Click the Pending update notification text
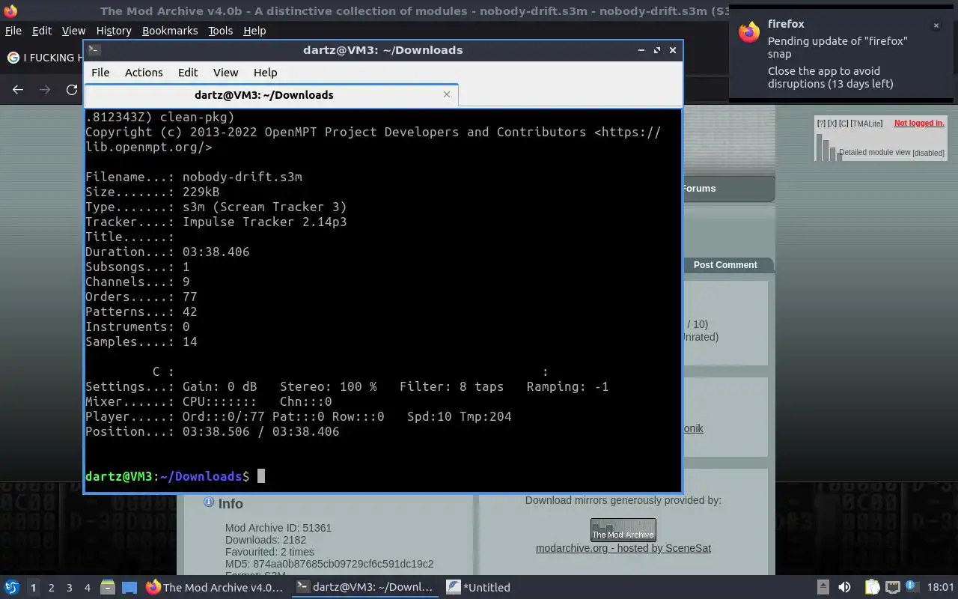 tap(838, 47)
